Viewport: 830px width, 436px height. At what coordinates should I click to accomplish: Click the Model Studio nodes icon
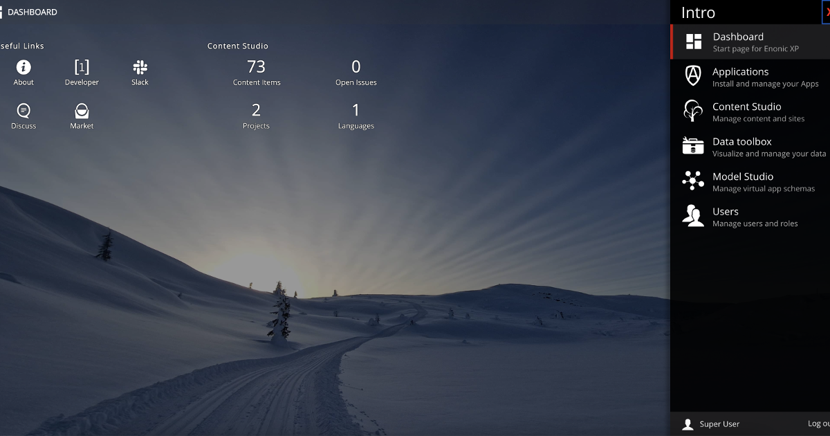coord(693,181)
